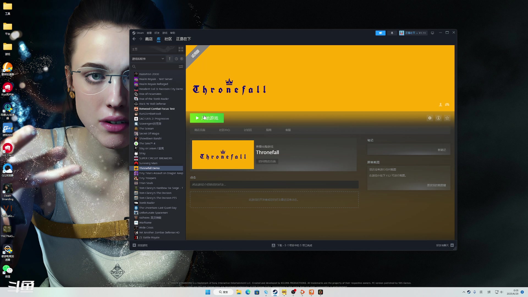Open Steam from the Windows taskbar
The width and height of the screenshot is (528, 297).
coord(275,292)
